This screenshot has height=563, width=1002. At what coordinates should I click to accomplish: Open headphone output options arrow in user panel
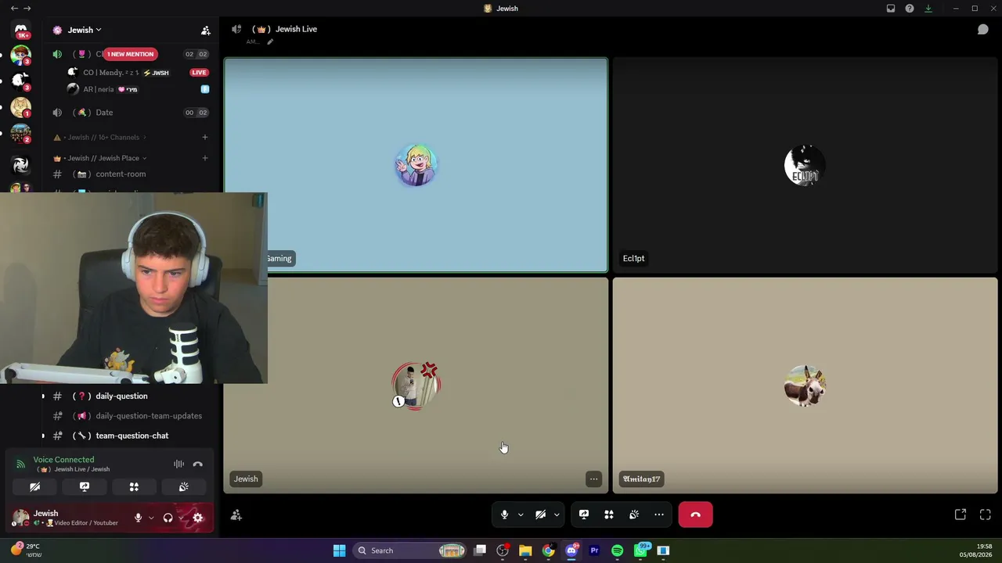(x=181, y=518)
